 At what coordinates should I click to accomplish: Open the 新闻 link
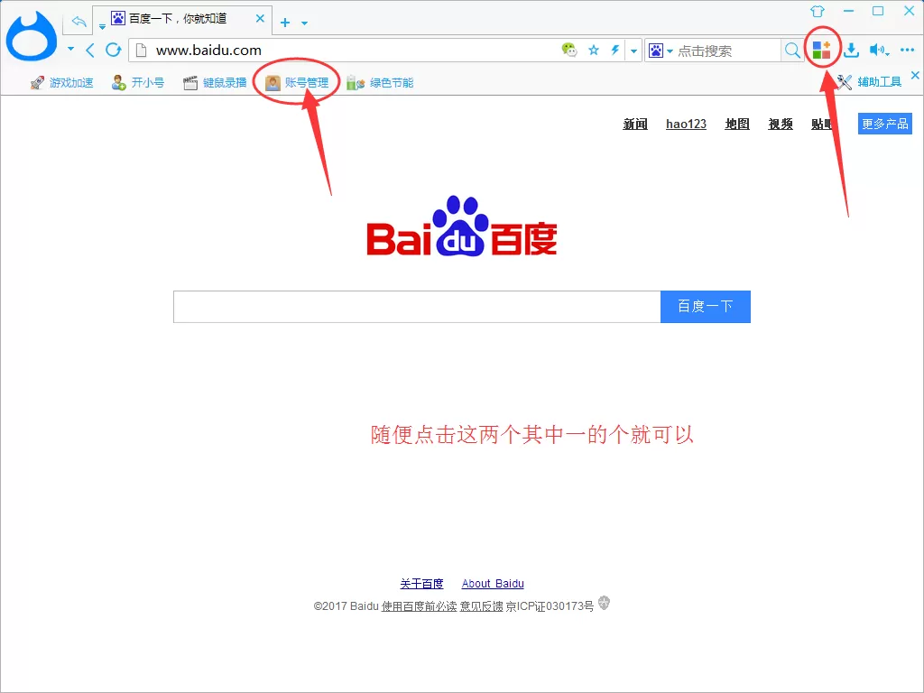(635, 124)
